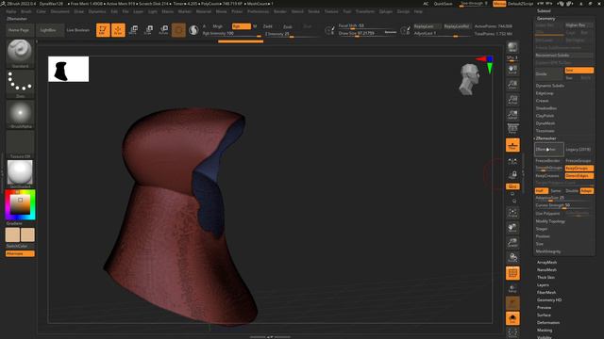604x339 pixels.
Task: Click the ZRemesher button
Action: click(549, 150)
